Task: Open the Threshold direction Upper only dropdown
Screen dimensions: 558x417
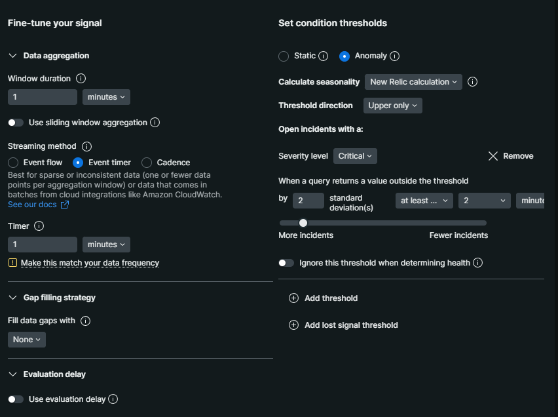Action: tap(392, 106)
